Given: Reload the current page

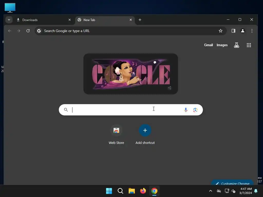Looking at the screenshot, I should tap(28, 31).
